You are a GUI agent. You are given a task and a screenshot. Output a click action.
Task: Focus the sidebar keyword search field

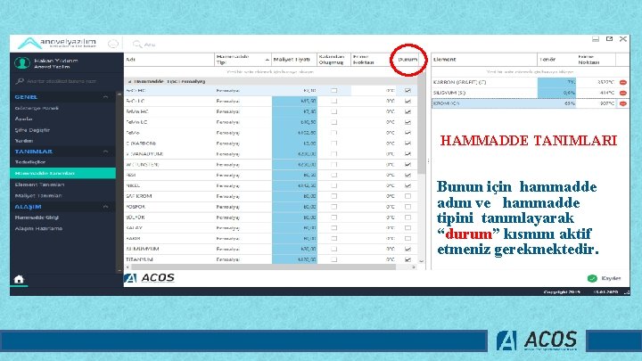point(63,81)
